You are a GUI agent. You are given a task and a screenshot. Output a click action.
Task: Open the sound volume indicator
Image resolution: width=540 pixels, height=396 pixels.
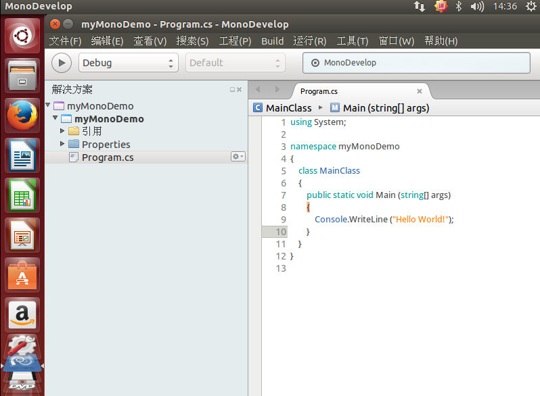pos(477,6)
